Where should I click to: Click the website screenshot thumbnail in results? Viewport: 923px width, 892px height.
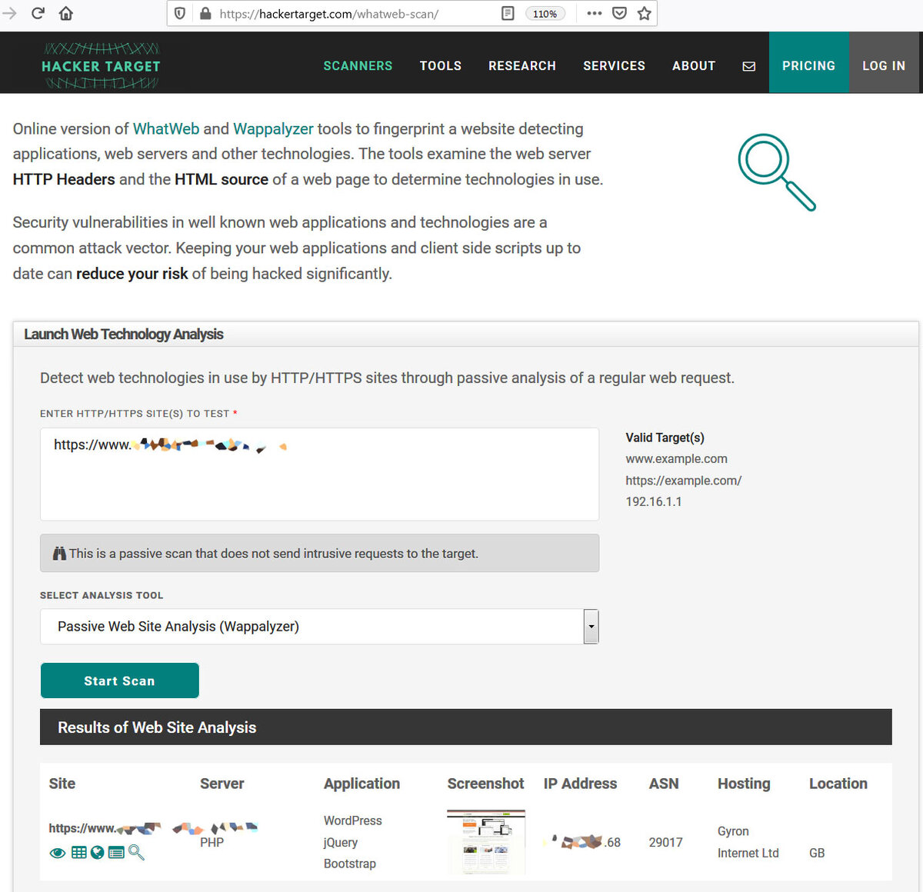pyautogui.click(x=486, y=842)
